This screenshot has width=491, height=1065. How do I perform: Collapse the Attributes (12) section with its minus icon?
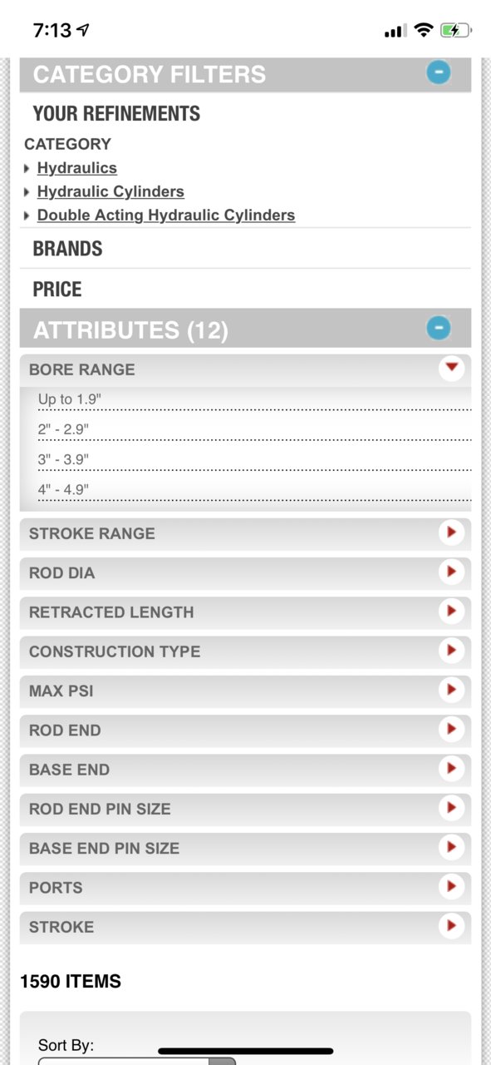point(439,328)
